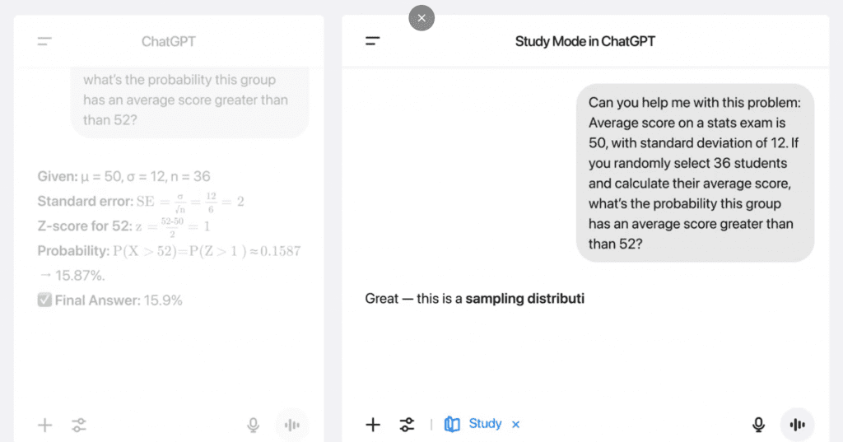Click the 'Z-score for 52' line
Image resolution: width=843 pixels, height=442 pixels.
click(x=123, y=226)
